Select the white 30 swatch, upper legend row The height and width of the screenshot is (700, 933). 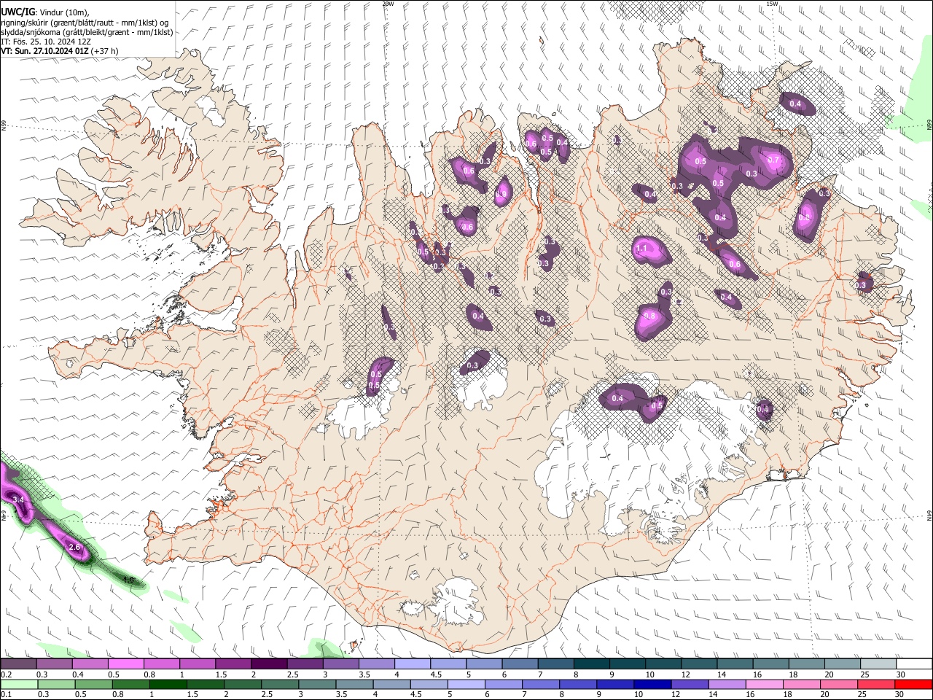[x=913, y=664]
